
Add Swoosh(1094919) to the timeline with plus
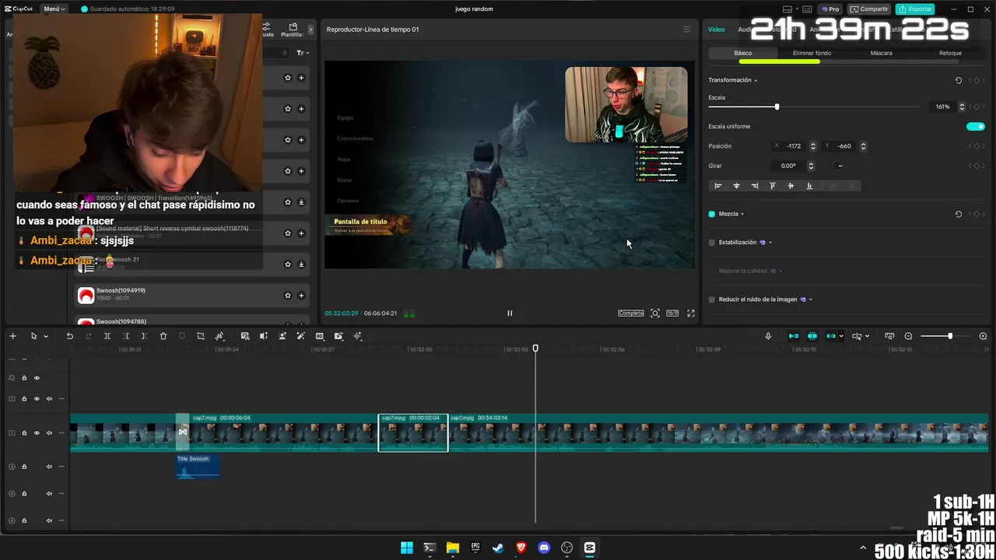[x=301, y=296]
